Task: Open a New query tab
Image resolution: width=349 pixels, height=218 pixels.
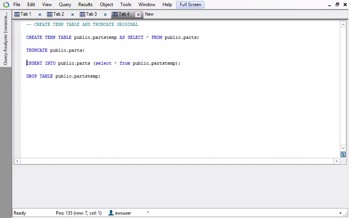Action: pos(149,14)
